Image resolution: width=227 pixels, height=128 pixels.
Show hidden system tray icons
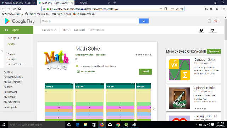(x=196, y=125)
